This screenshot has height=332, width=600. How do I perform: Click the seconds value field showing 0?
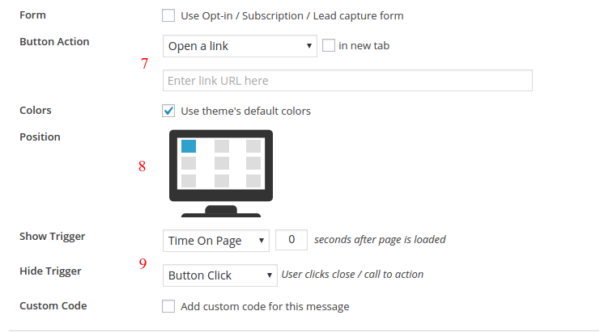click(x=291, y=240)
